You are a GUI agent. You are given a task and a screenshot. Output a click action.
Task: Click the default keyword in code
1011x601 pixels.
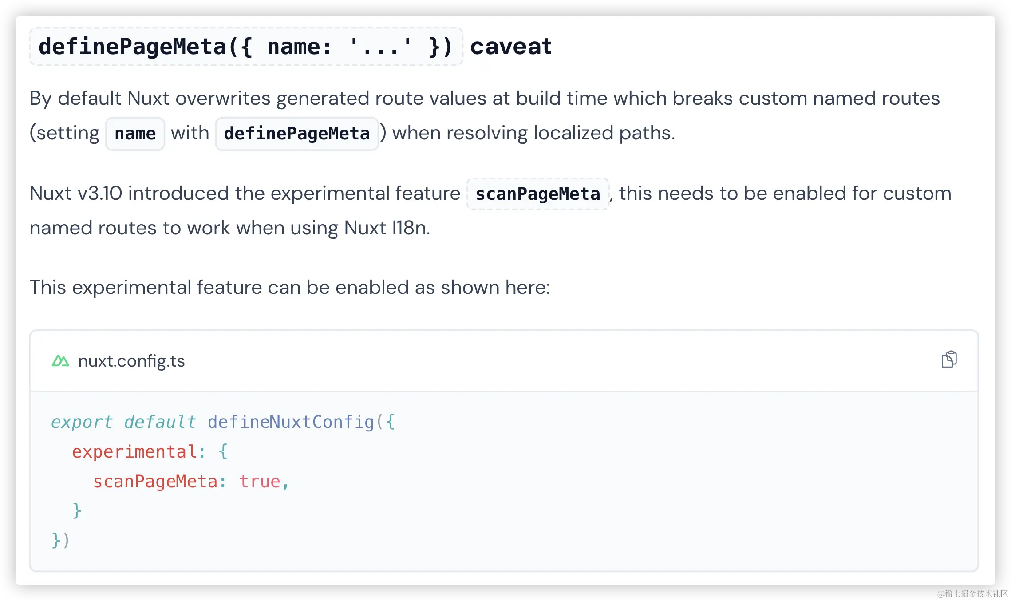tap(160, 422)
